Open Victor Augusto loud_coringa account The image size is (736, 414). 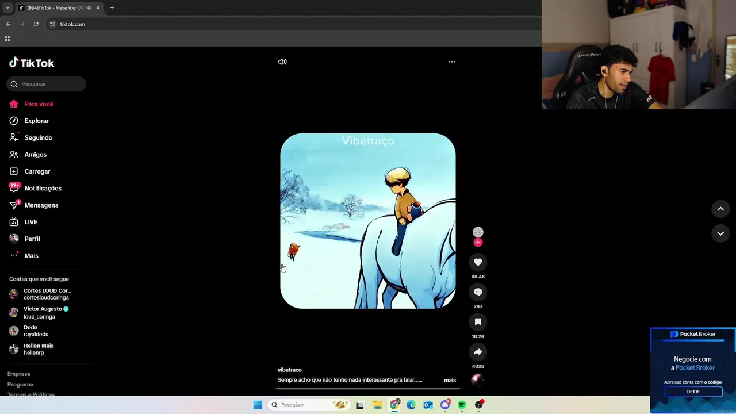[x=39, y=312]
